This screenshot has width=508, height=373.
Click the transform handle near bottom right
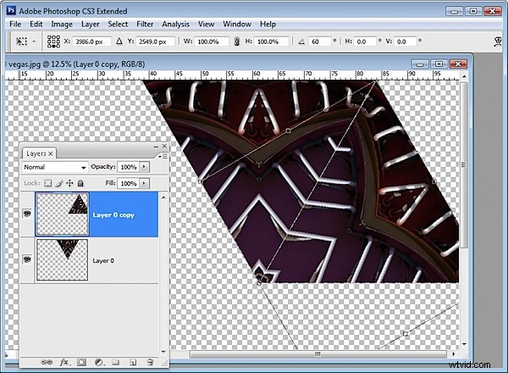(x=405, y=333)
